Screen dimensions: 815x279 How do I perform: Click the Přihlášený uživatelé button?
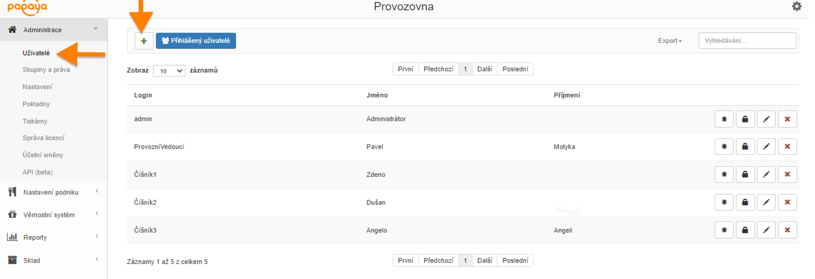196,41
